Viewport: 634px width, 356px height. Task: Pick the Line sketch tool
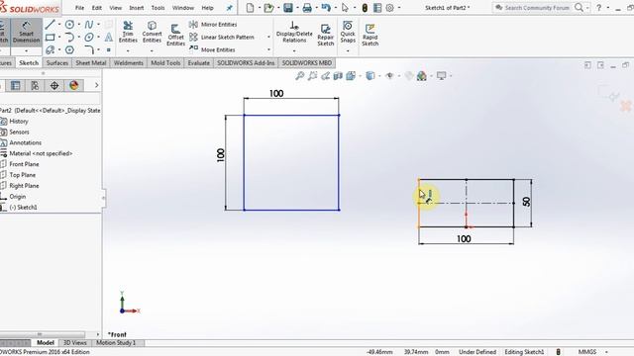tap(50, 25)
